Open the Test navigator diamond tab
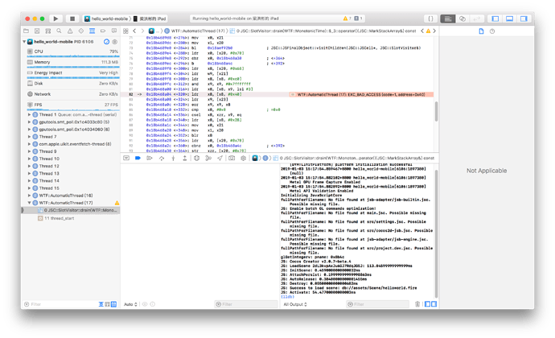 81,31
